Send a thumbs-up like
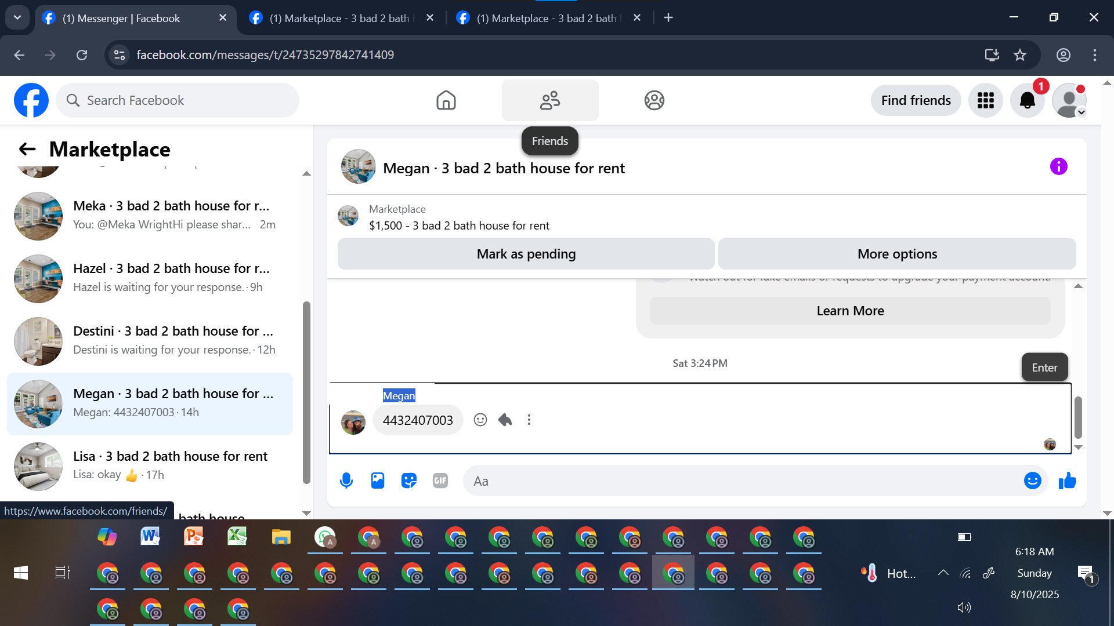1114x626 pixels. coord(1067,481)
